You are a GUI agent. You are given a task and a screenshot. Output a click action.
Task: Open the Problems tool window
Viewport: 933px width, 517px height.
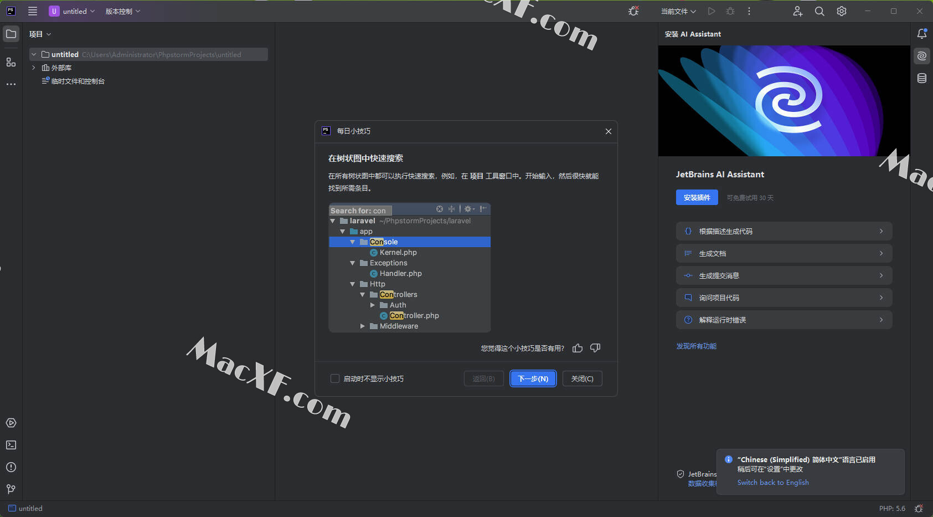pos(11,467)
